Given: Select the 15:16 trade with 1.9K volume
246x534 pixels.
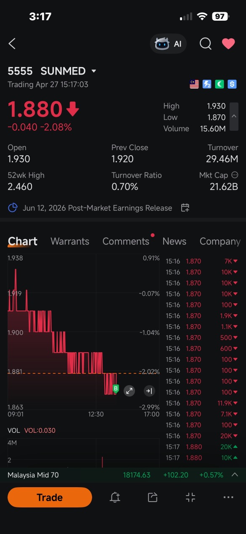Looking at the screenshot, I should pos(202,316).
